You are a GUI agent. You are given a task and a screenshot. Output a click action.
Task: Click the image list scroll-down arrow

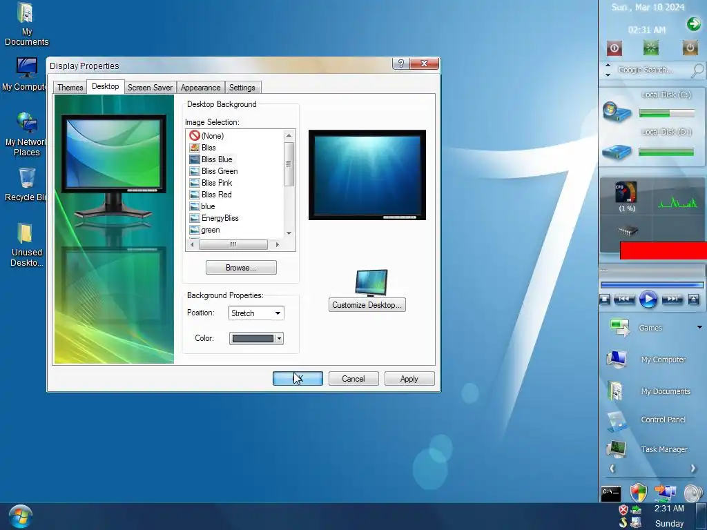click(289, 233)
